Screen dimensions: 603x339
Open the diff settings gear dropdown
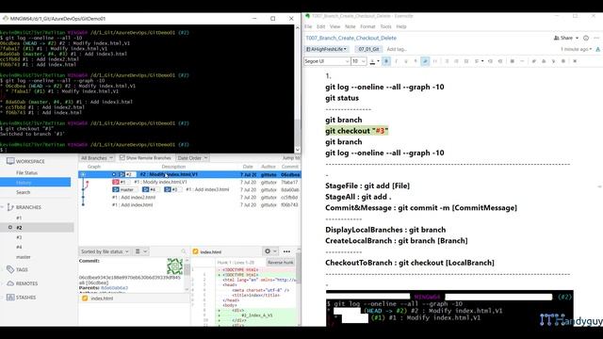[270, 251]
